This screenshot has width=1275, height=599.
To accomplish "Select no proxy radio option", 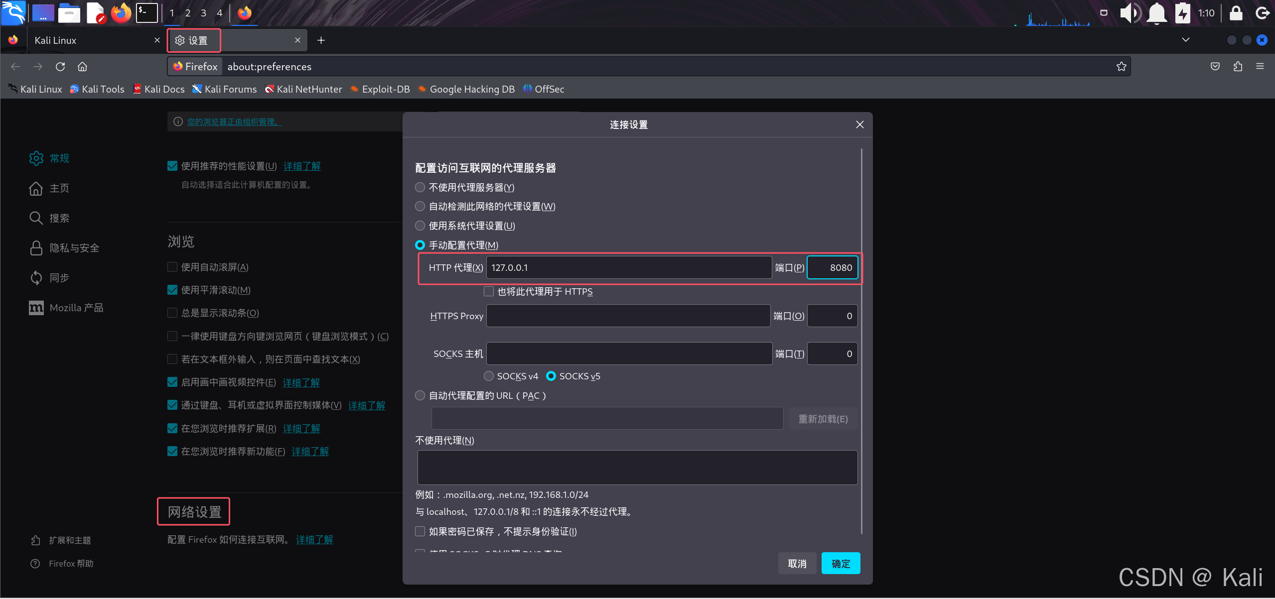I will pos(420,187).
